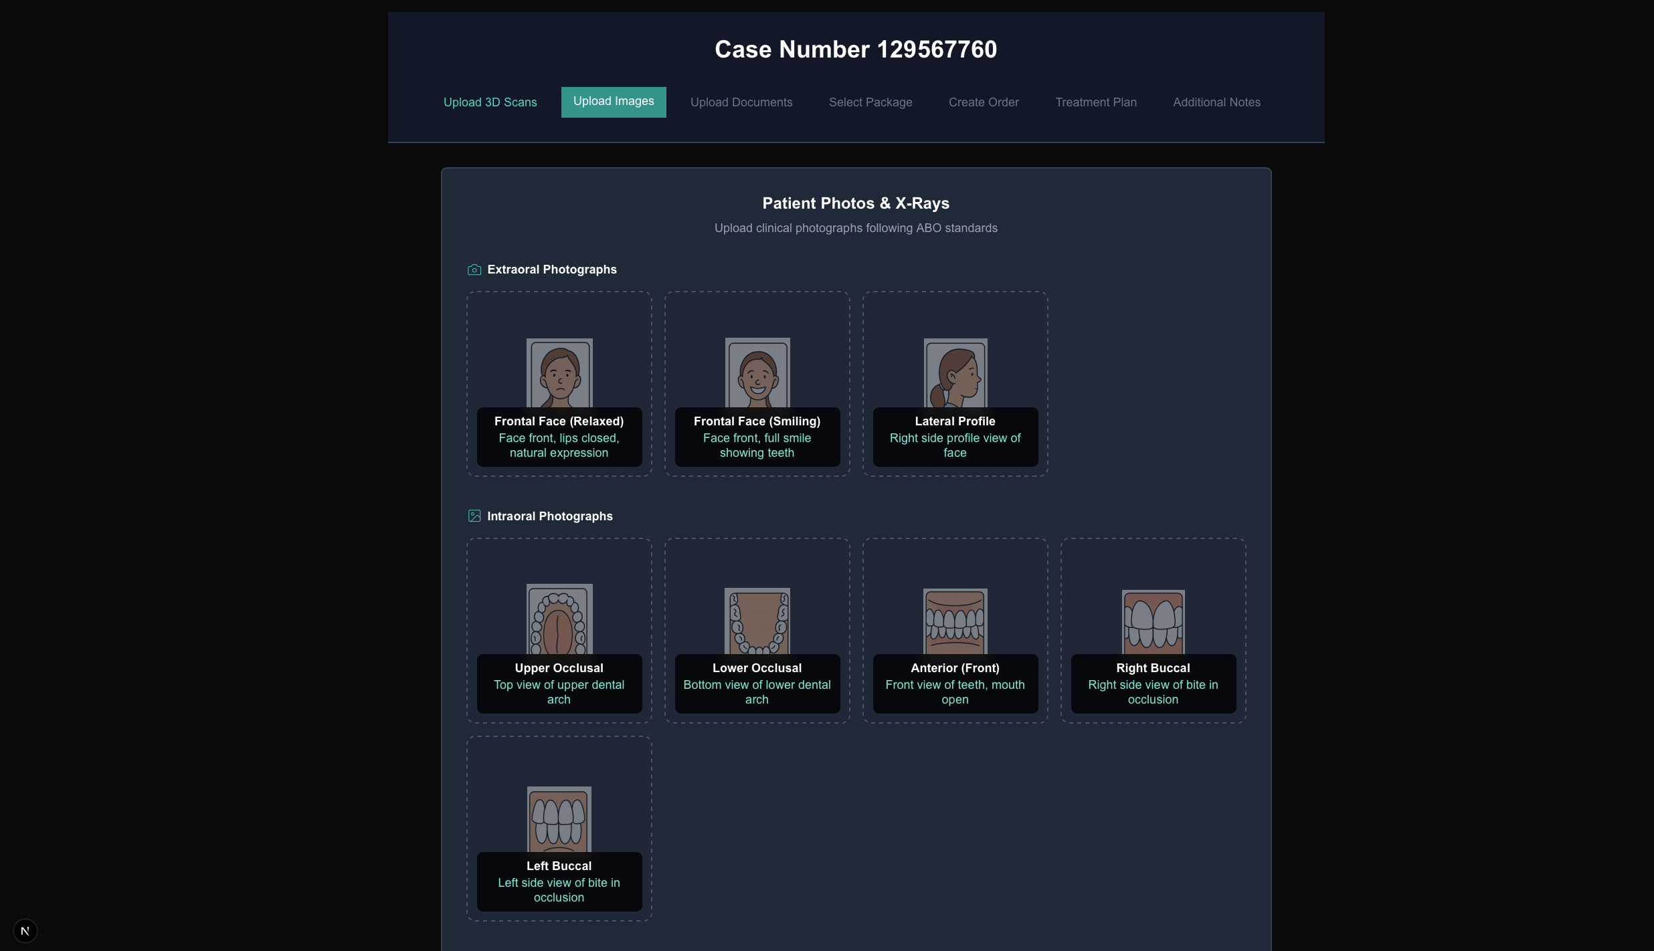Click the Lower Occlusal dental arch illustration
This screenshot has width=1654, height=951.
[x=756, y=620]
